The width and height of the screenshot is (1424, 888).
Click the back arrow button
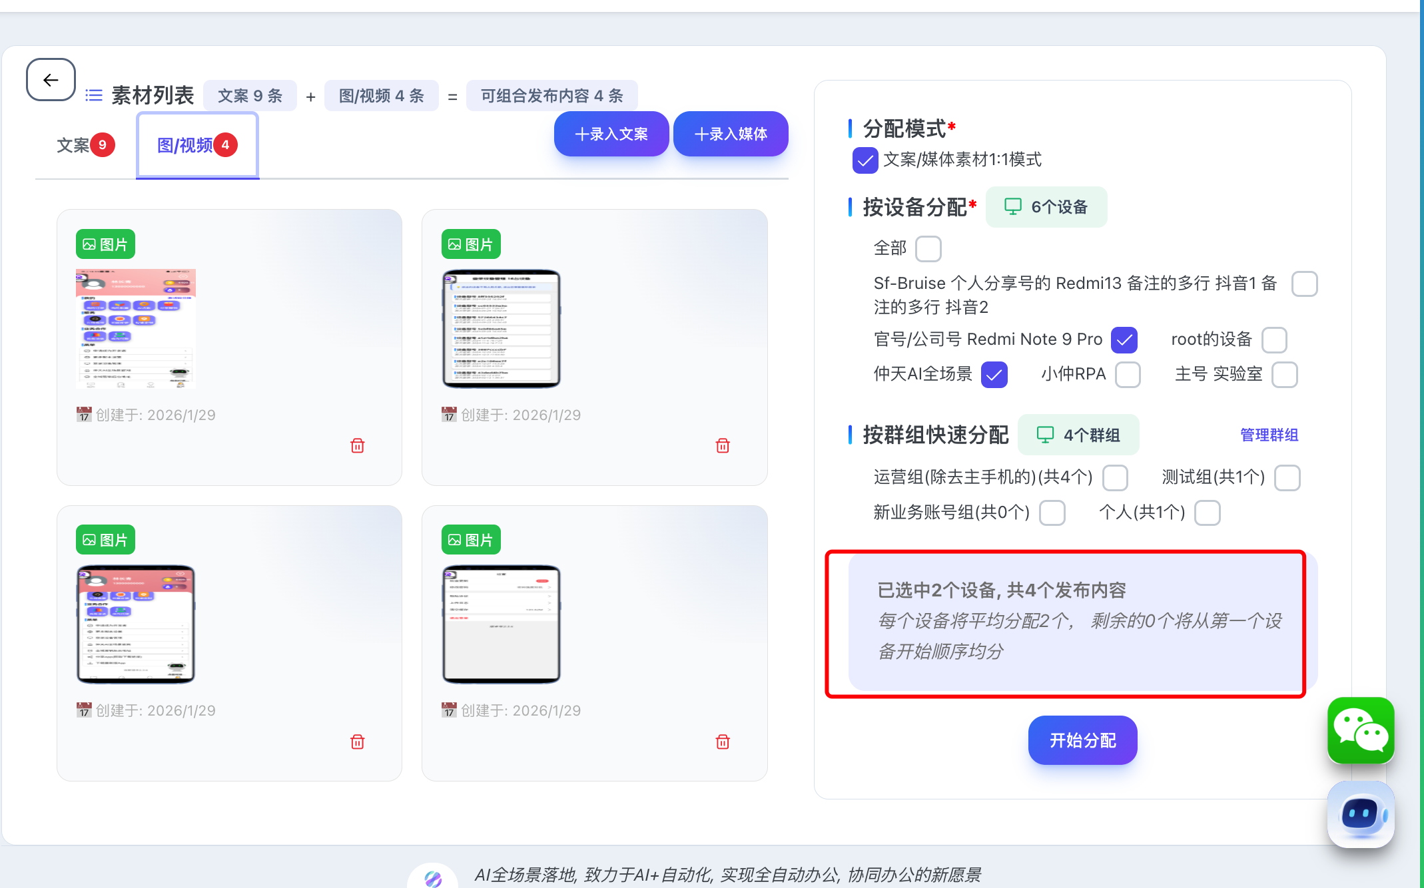tap(51, 80)
